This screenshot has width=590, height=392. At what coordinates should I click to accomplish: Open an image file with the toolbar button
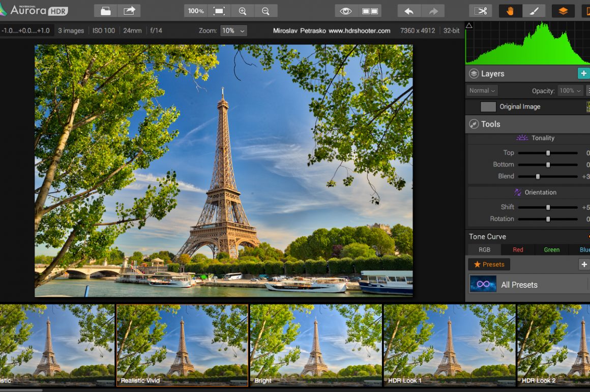click(x=106, y=11)
